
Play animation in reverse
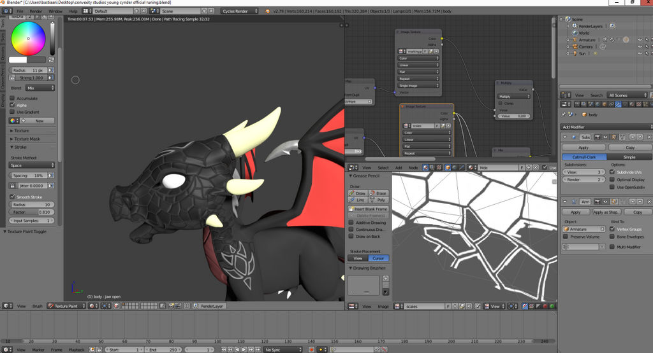[237, 350]
